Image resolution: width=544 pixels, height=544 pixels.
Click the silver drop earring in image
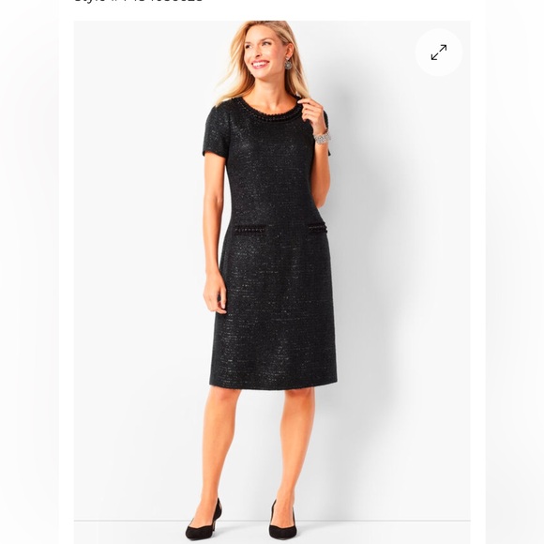click(x=288, y=64)
